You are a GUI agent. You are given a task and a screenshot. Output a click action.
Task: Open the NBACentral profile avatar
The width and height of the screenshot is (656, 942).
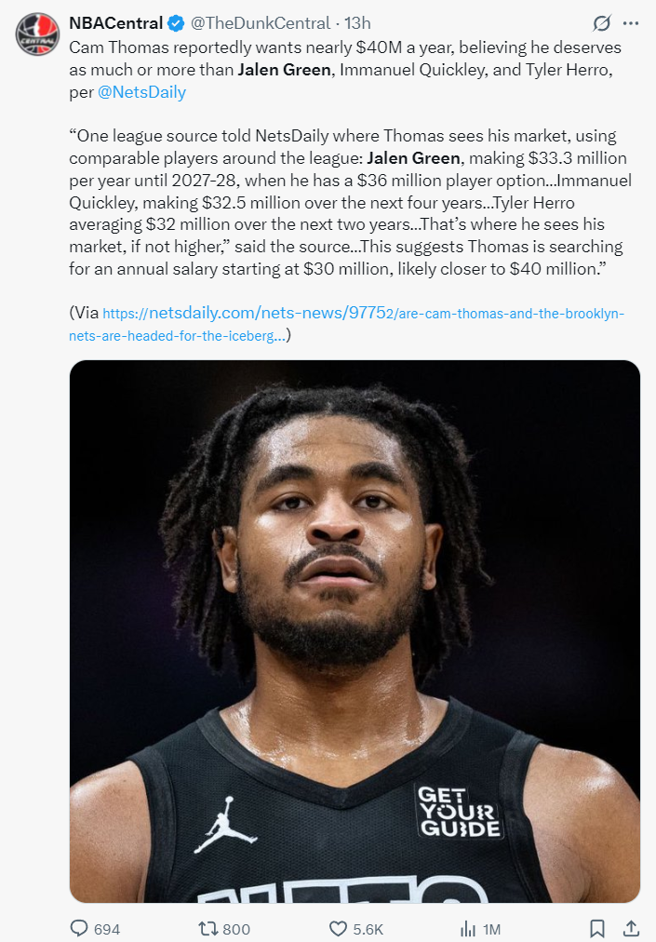pos(37,34)
